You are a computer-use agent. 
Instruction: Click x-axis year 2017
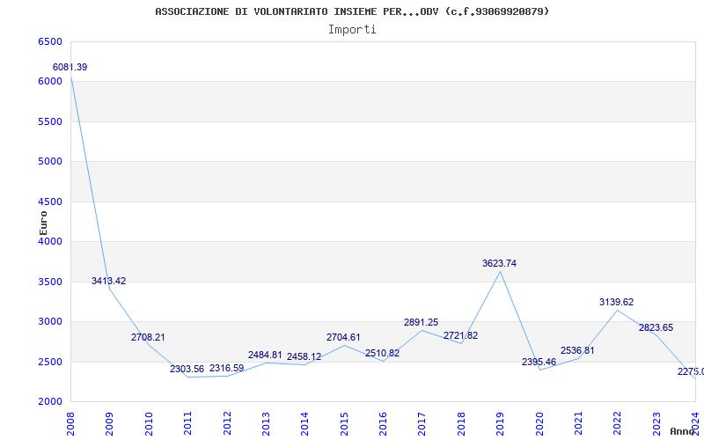[x=422, y=424]
